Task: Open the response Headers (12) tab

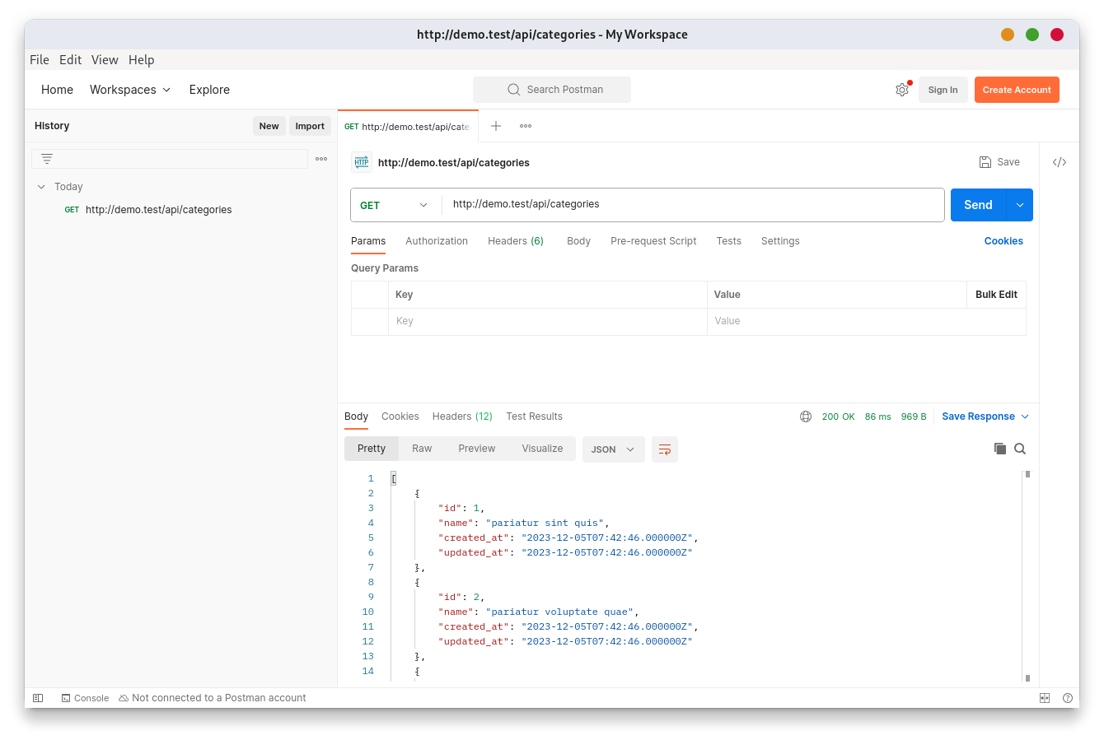Action: (x=462, y=417)
